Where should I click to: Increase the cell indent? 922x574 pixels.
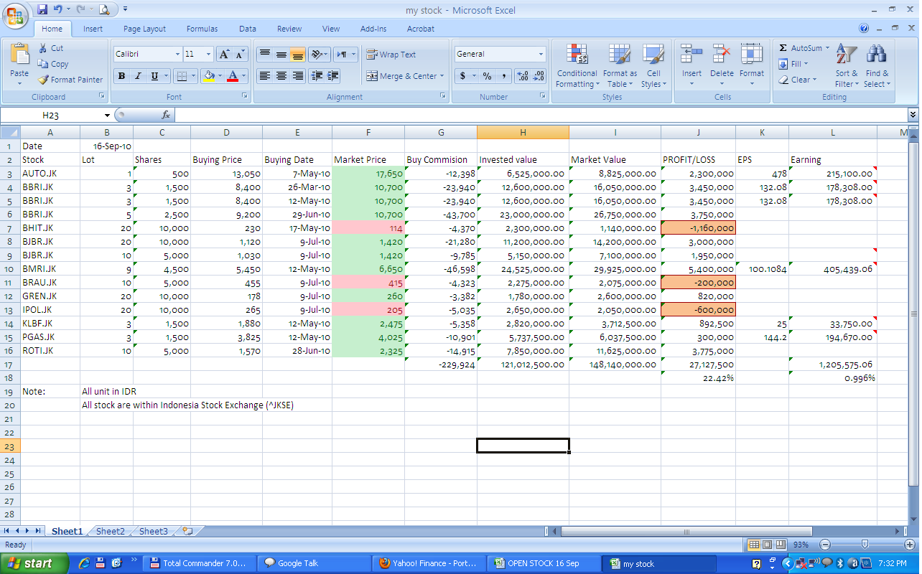(x=333, y=76)
